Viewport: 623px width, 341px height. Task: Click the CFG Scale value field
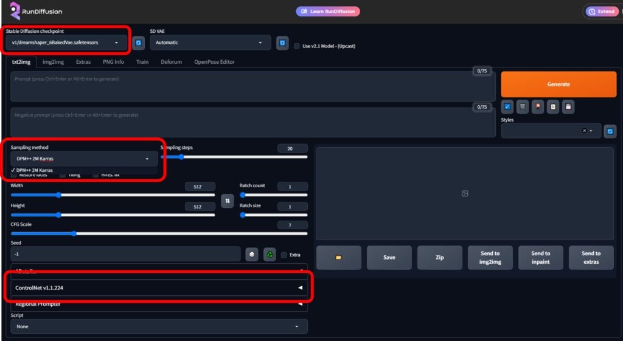tap(293, 225)
